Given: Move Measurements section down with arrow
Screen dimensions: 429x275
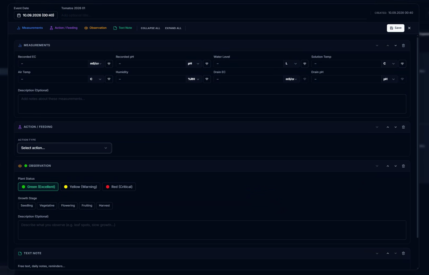Looking at the screenshot, I should 395,46.
